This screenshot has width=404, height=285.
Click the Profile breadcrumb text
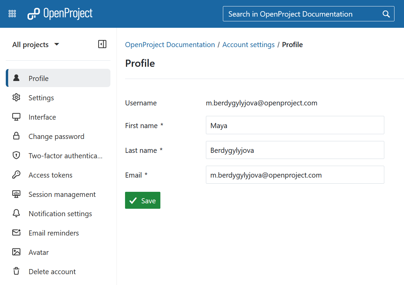pos(293,45)
